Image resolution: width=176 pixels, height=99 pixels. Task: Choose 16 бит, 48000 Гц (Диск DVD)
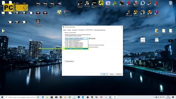pos(76,42)
